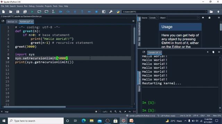Screen dimensions: 222x124
Task: Open Microsoft Edge from the taskbar
Action: (x=84, y=121)
